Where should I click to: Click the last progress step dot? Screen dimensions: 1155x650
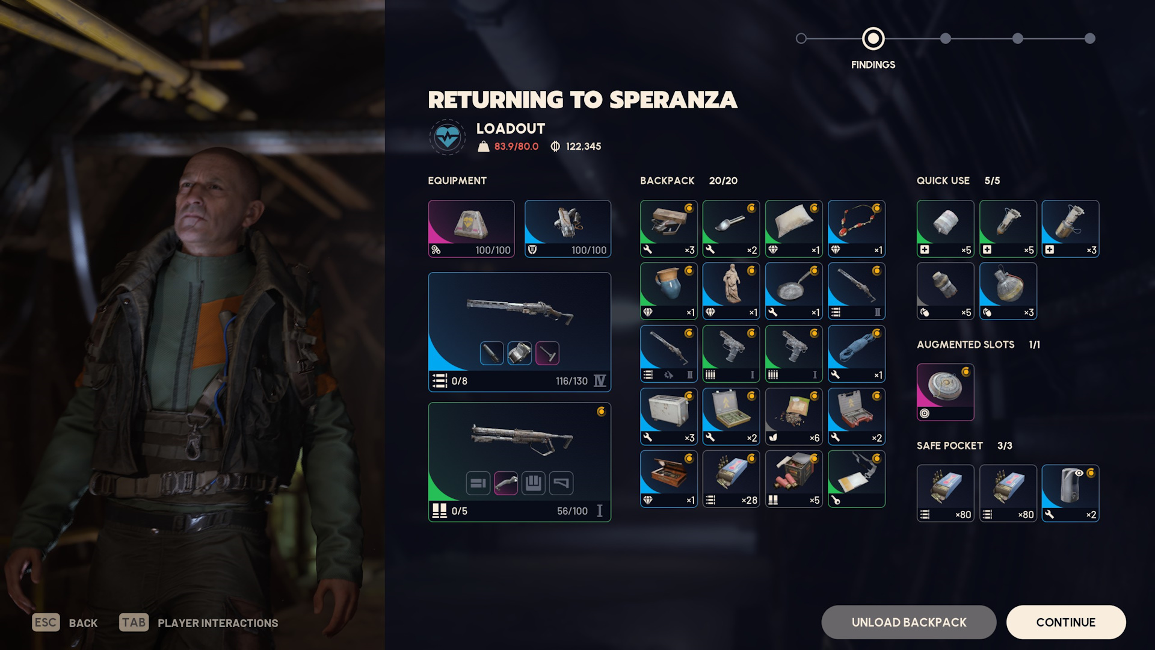pyautogui.click(x=1089, y=39)
